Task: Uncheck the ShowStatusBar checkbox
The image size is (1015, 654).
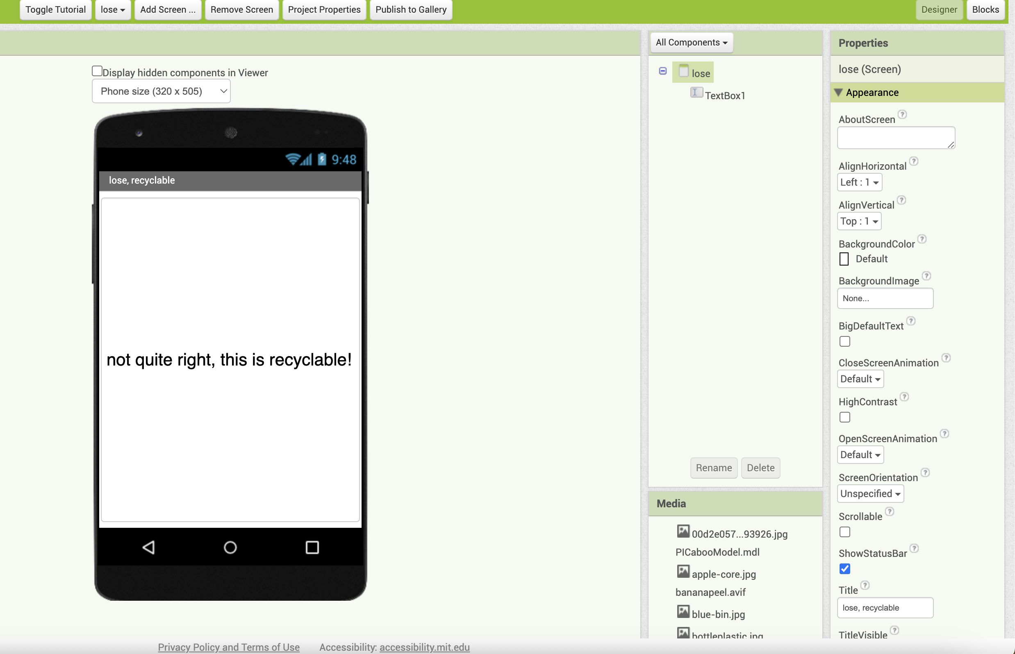Action: (x=844, y=569)
